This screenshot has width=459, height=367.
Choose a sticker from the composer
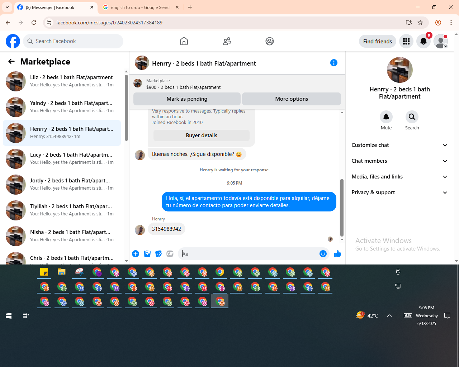click(x=158, y=254)
